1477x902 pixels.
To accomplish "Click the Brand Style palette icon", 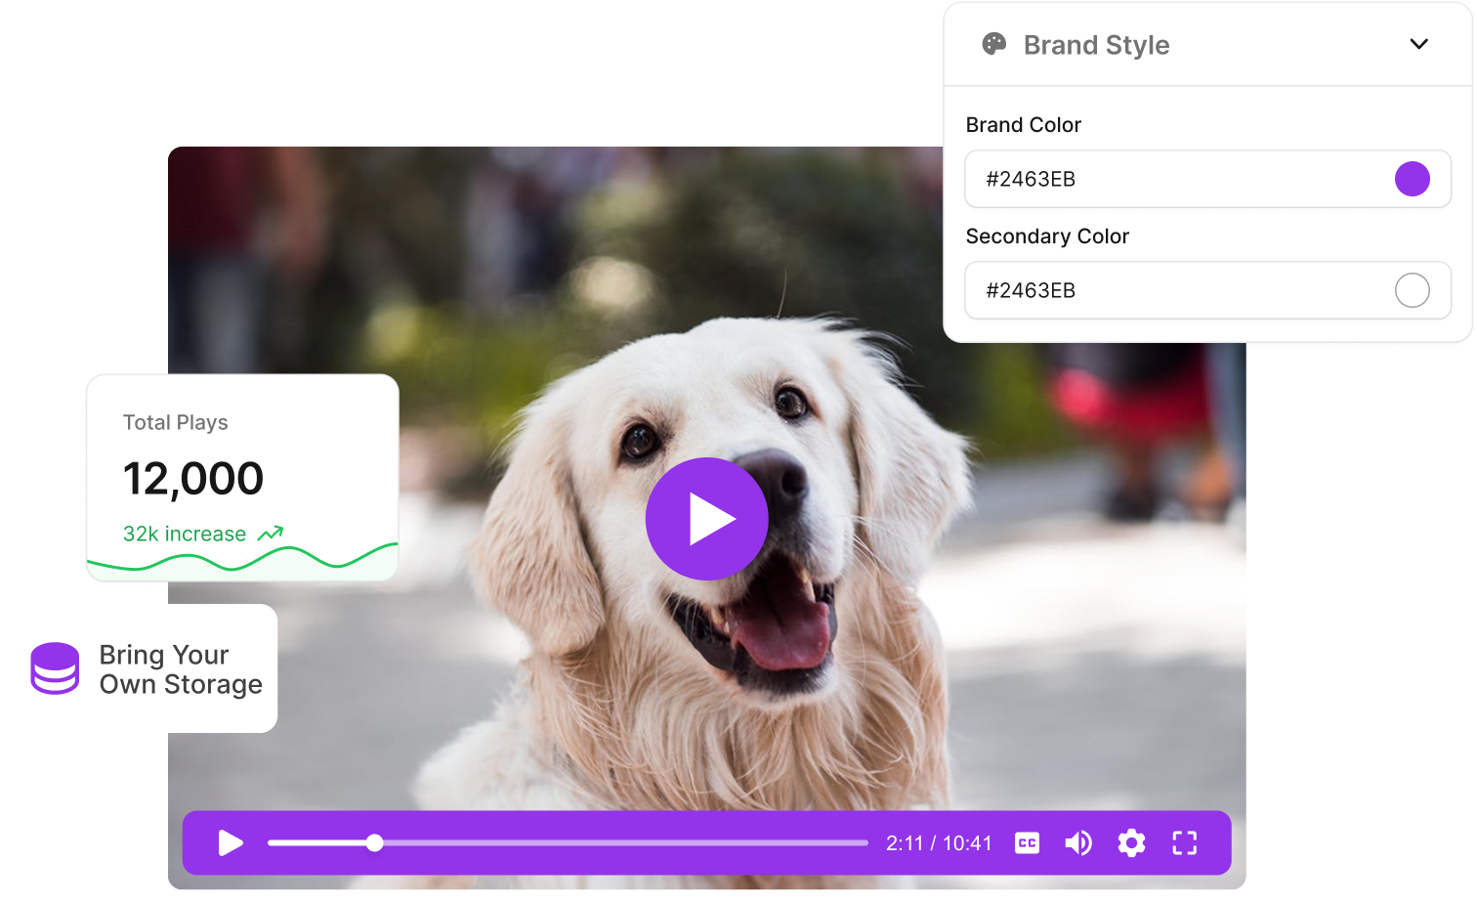I will point(993,45).
